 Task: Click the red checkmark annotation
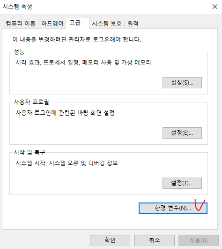pos(200,205)
